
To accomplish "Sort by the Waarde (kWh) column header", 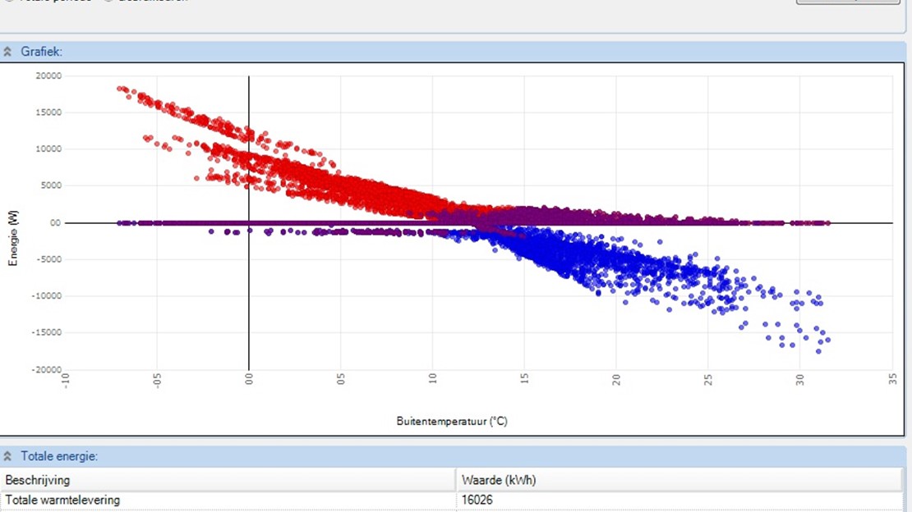I will pyautogui.click(x=499, y=480).
